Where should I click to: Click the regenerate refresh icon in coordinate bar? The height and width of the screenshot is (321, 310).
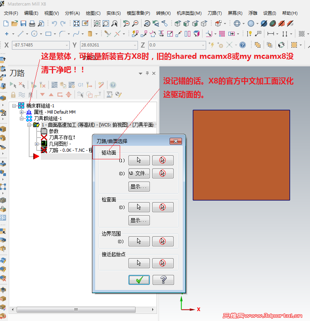tap(281, 45)
